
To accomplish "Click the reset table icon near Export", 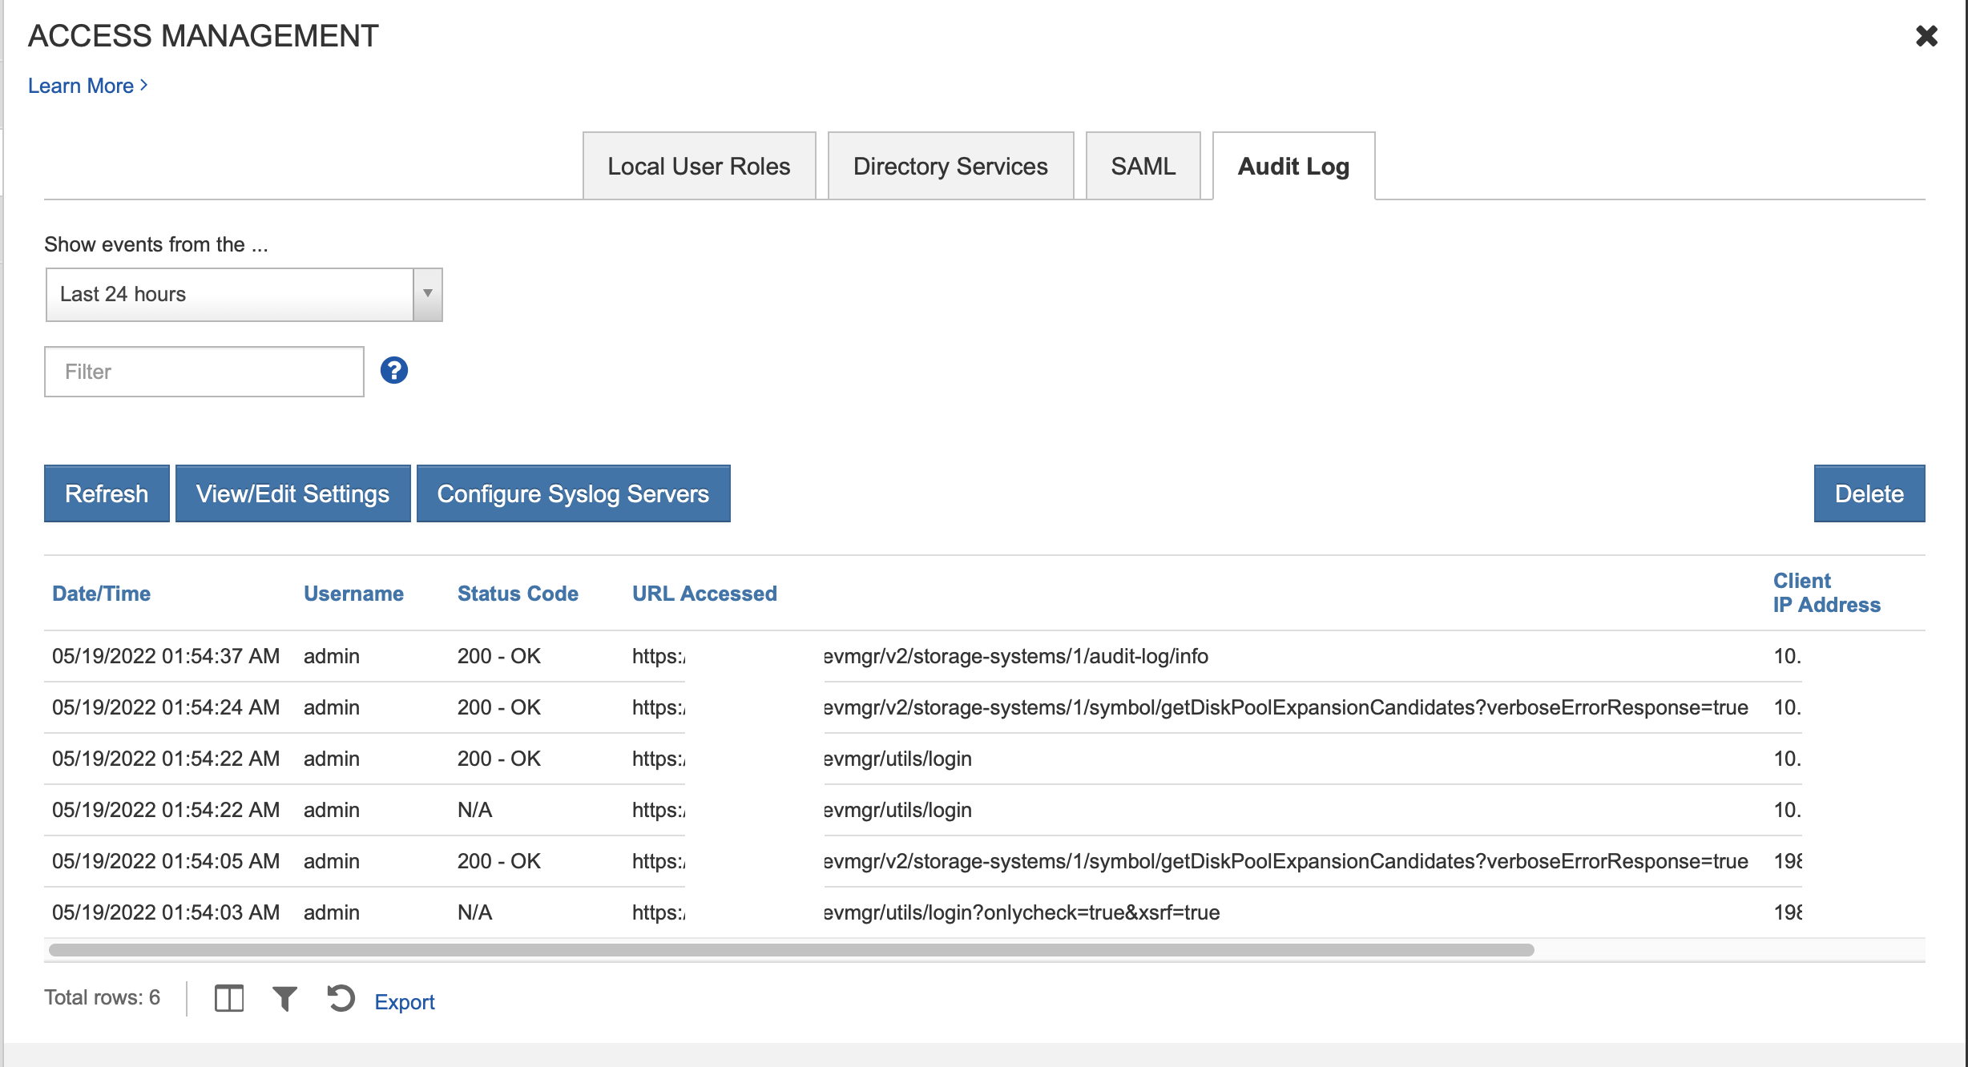I will pyautogui.click(x=341, y=999).
